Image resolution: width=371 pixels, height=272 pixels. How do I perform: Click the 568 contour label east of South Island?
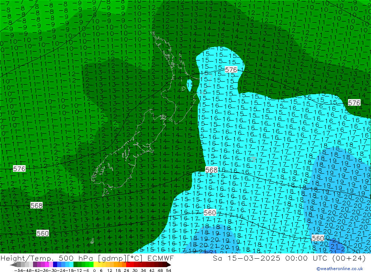211,170
